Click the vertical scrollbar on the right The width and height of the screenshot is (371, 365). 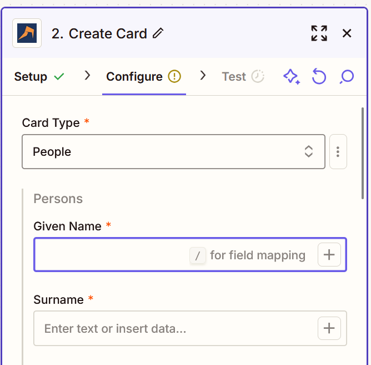[363, 153]
